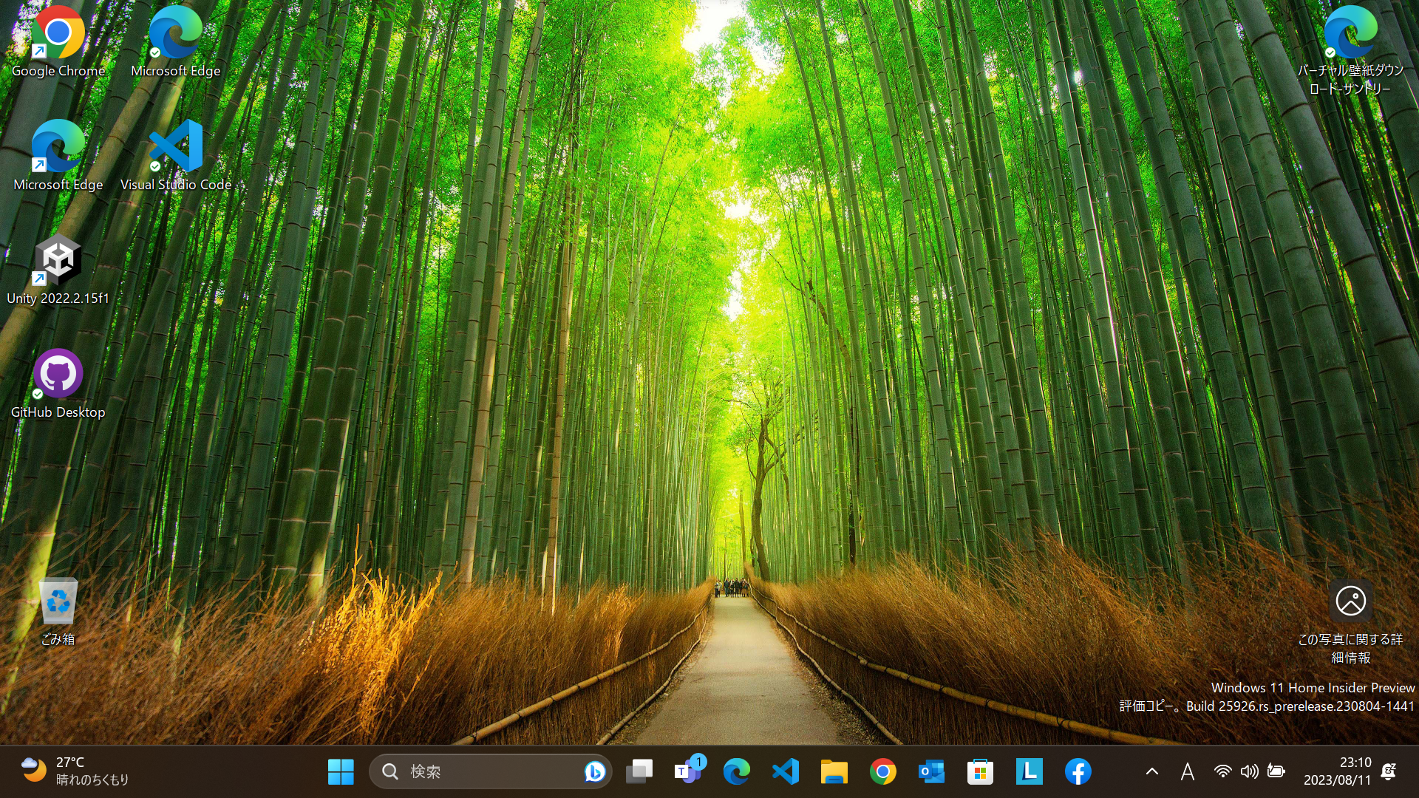Open Bing Chat icon in search box
Screen dimensions: 1419x798
coord(594,771)
